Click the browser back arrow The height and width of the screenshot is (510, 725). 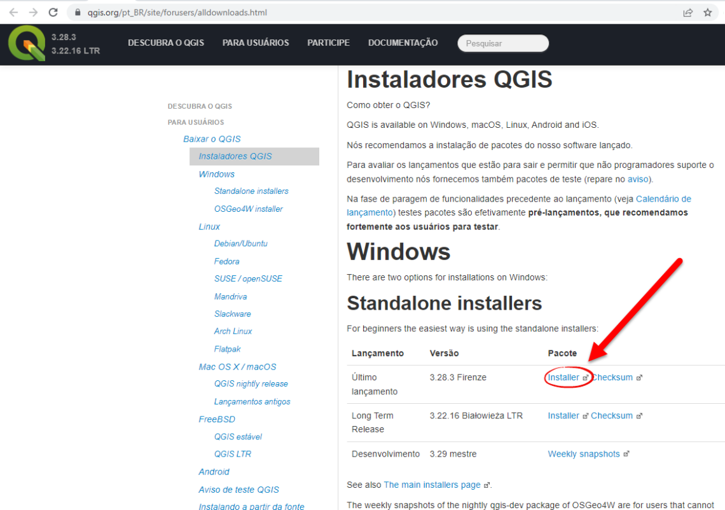point(14,12)
